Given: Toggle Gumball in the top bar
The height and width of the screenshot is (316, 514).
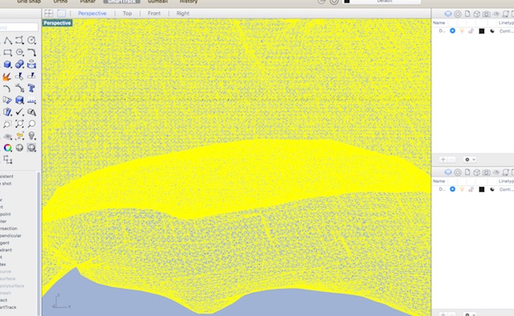Looking at the screenshot, I should tap(157, 2).
